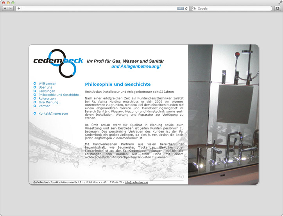The image size is (283, 216).
Task: Click the browser forward arrow button
Action: [x=11, y=9]
